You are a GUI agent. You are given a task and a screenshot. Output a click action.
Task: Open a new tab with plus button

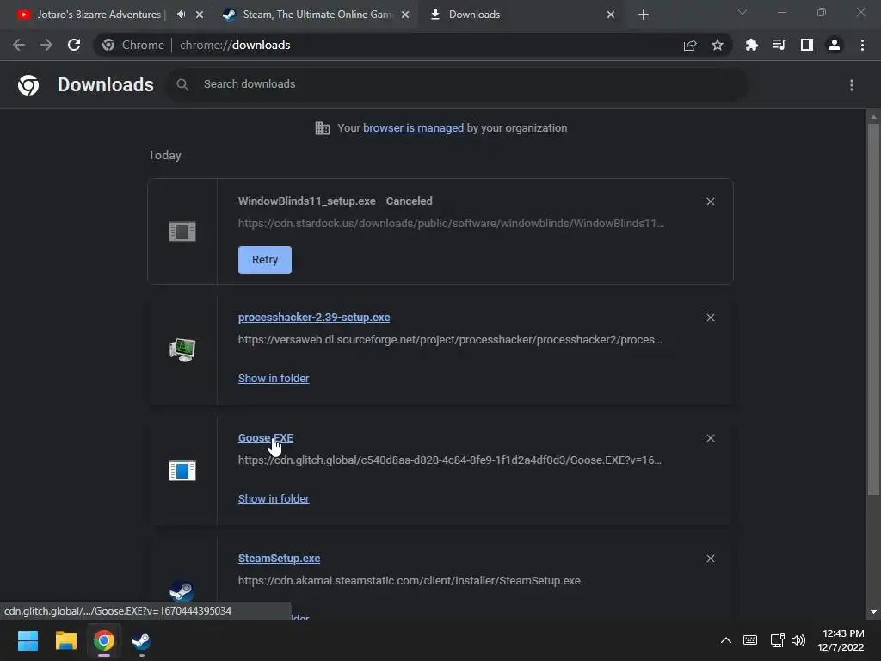pyautogui.click(x=644, y=15)
